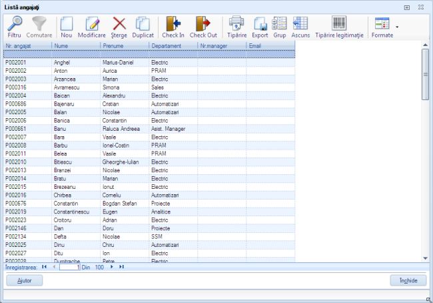The height and width of the screenshot is (303, 433).
Task: Click the record number input field
Action: coord(69,267)
